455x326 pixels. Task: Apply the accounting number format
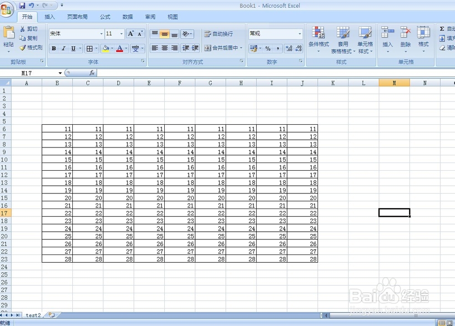253,48
